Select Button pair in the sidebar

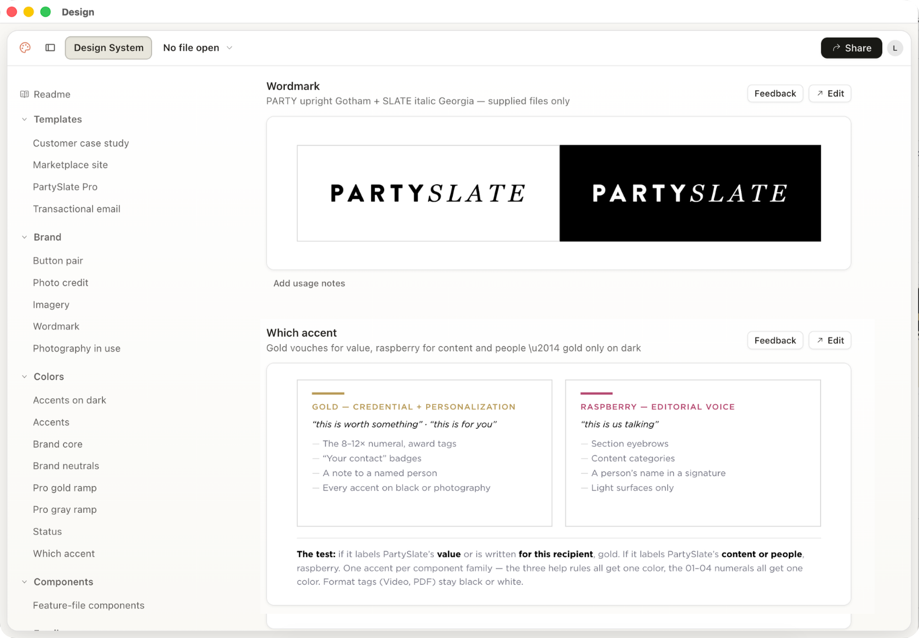(58, 261)
